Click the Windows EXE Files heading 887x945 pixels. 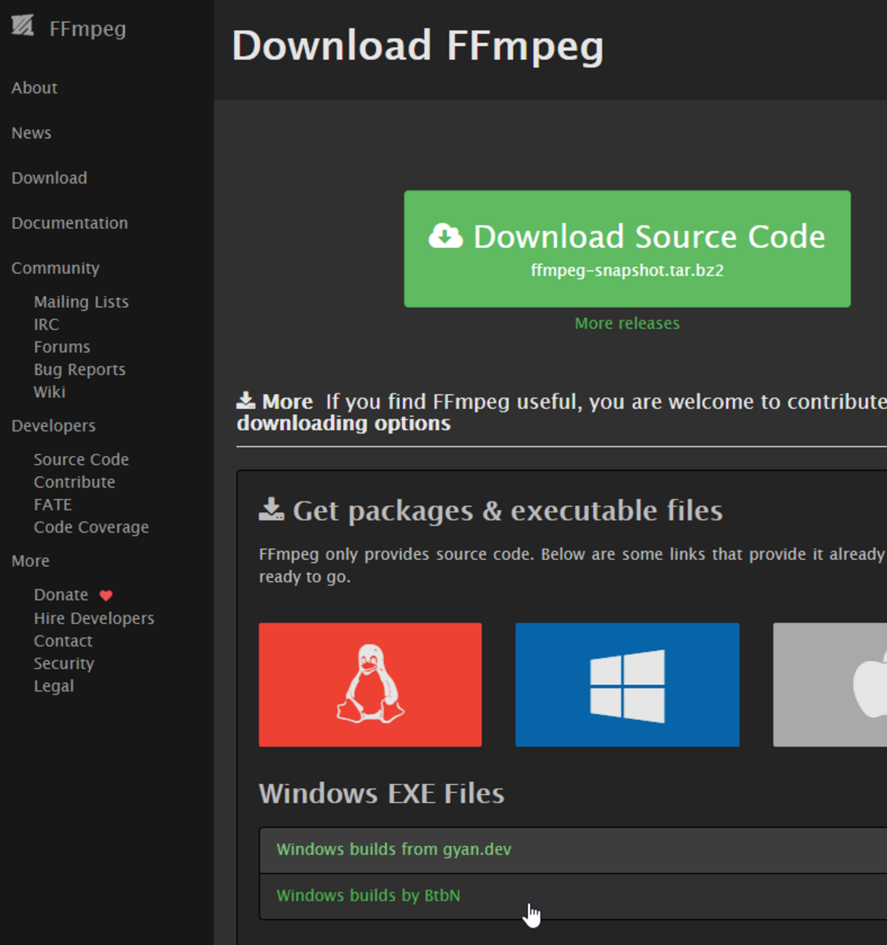[x=381, y=793]
